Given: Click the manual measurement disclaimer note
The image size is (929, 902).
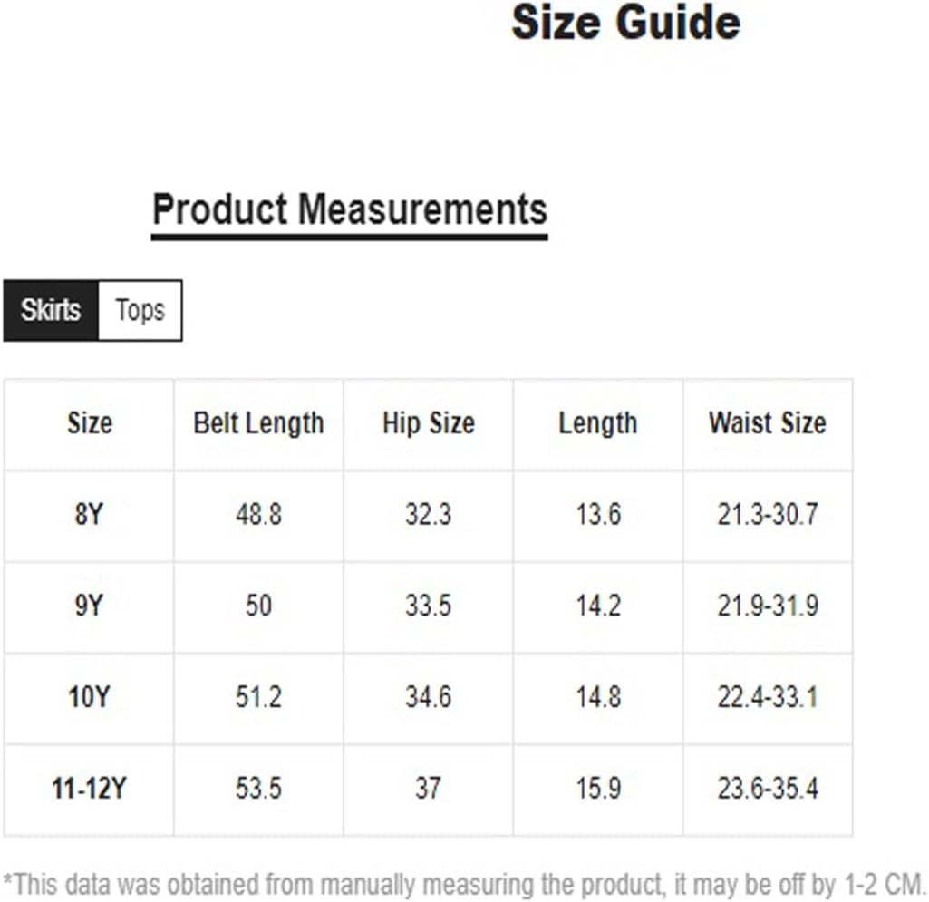Looking at the screenshot, I should click(464, 885).
